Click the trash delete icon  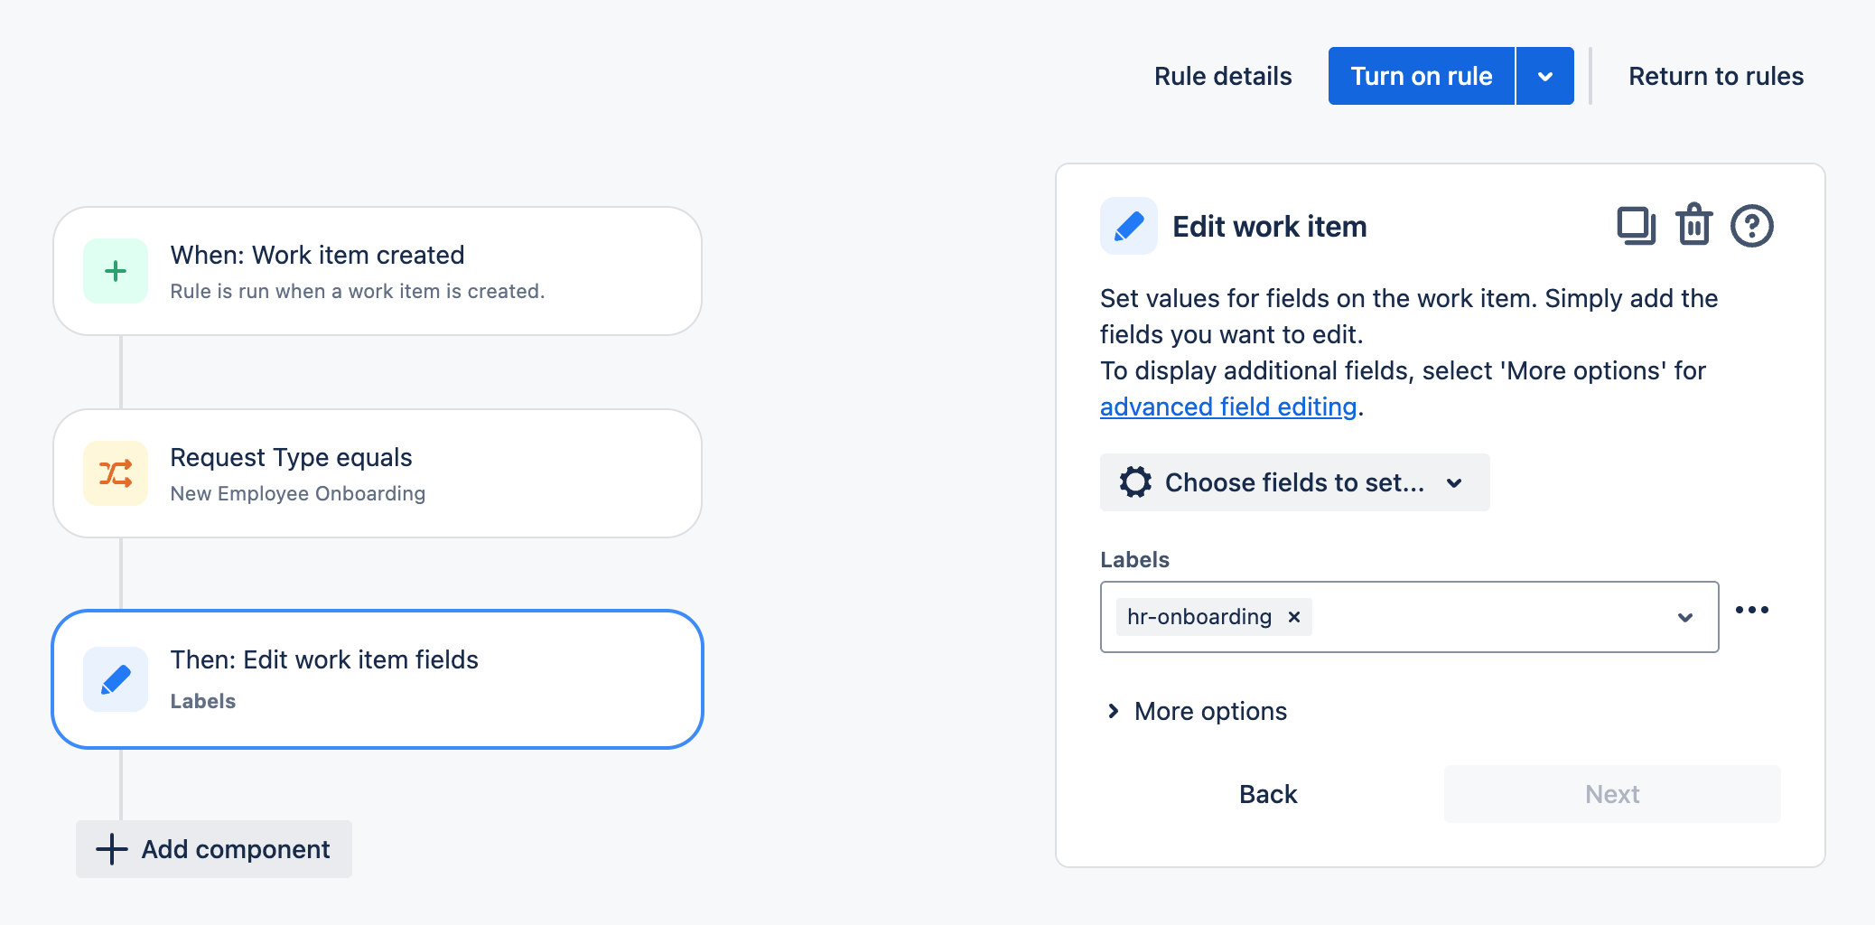[1693, 226]
